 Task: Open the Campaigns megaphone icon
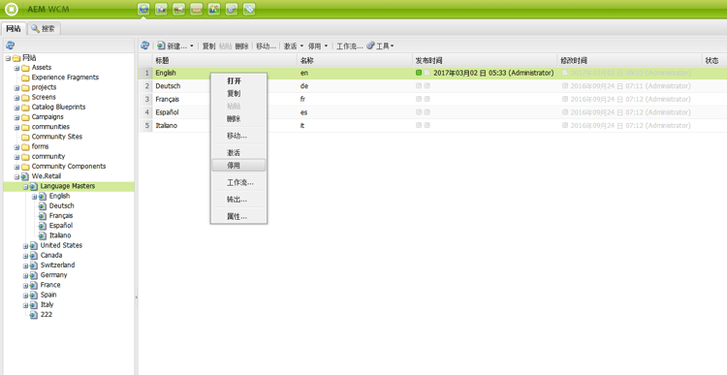179,9
